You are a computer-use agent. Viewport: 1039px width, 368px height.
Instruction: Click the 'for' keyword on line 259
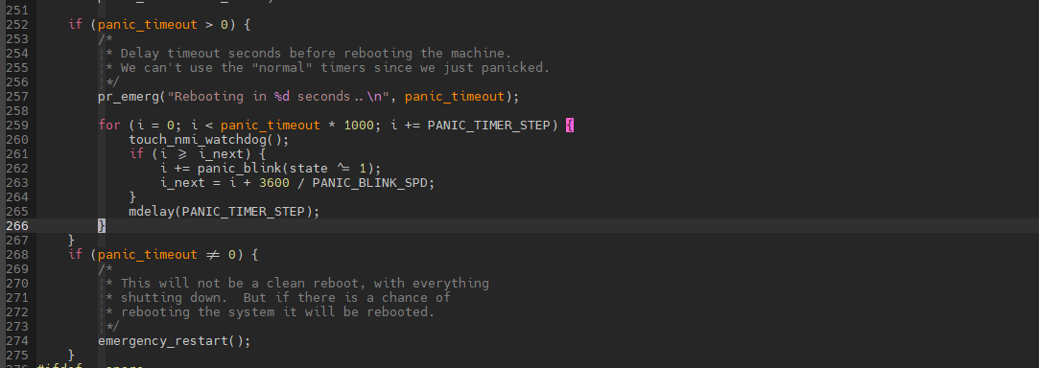109,126
